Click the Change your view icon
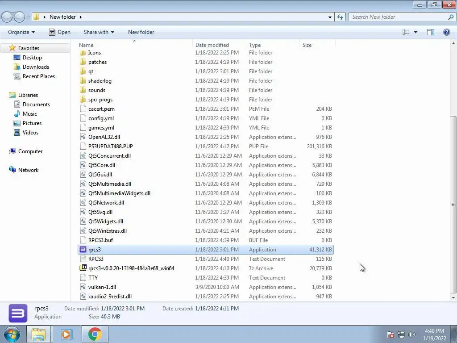The height and width of the screenshot is (343, 457). tap(406, 32)
